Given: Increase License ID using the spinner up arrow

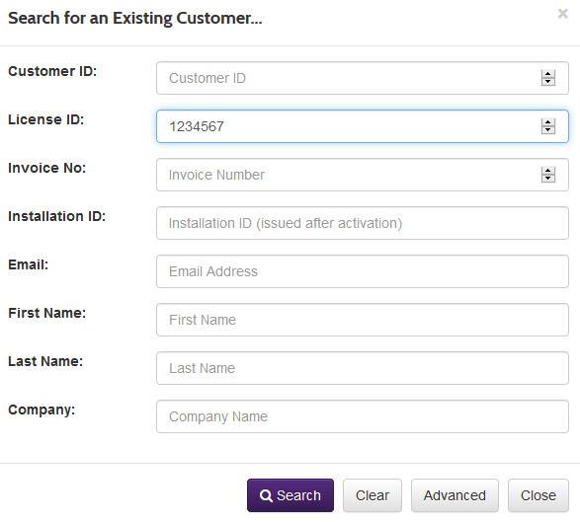Looking at the screenshot, I should pos(548,122).
